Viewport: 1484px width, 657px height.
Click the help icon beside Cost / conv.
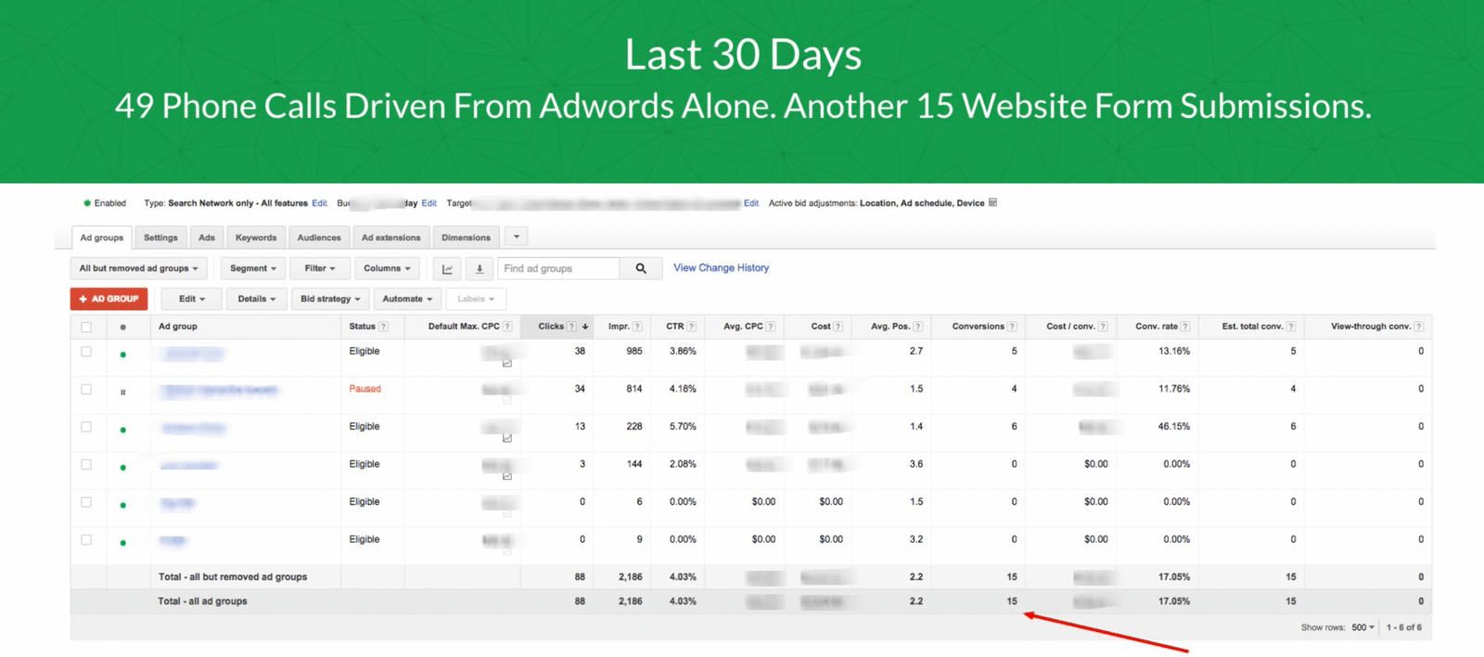pos(1103,327)
